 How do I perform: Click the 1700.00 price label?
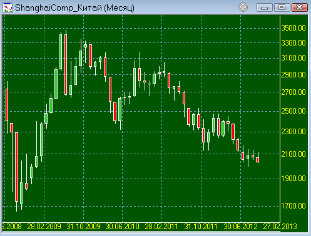[x=293, y=206]
